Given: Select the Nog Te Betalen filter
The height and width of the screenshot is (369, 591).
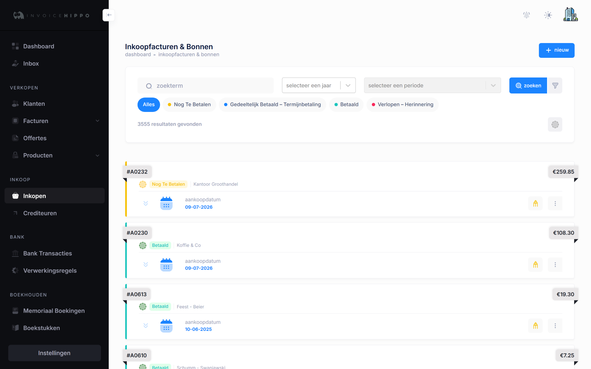Looking at the screenshot, I should 189,105.
